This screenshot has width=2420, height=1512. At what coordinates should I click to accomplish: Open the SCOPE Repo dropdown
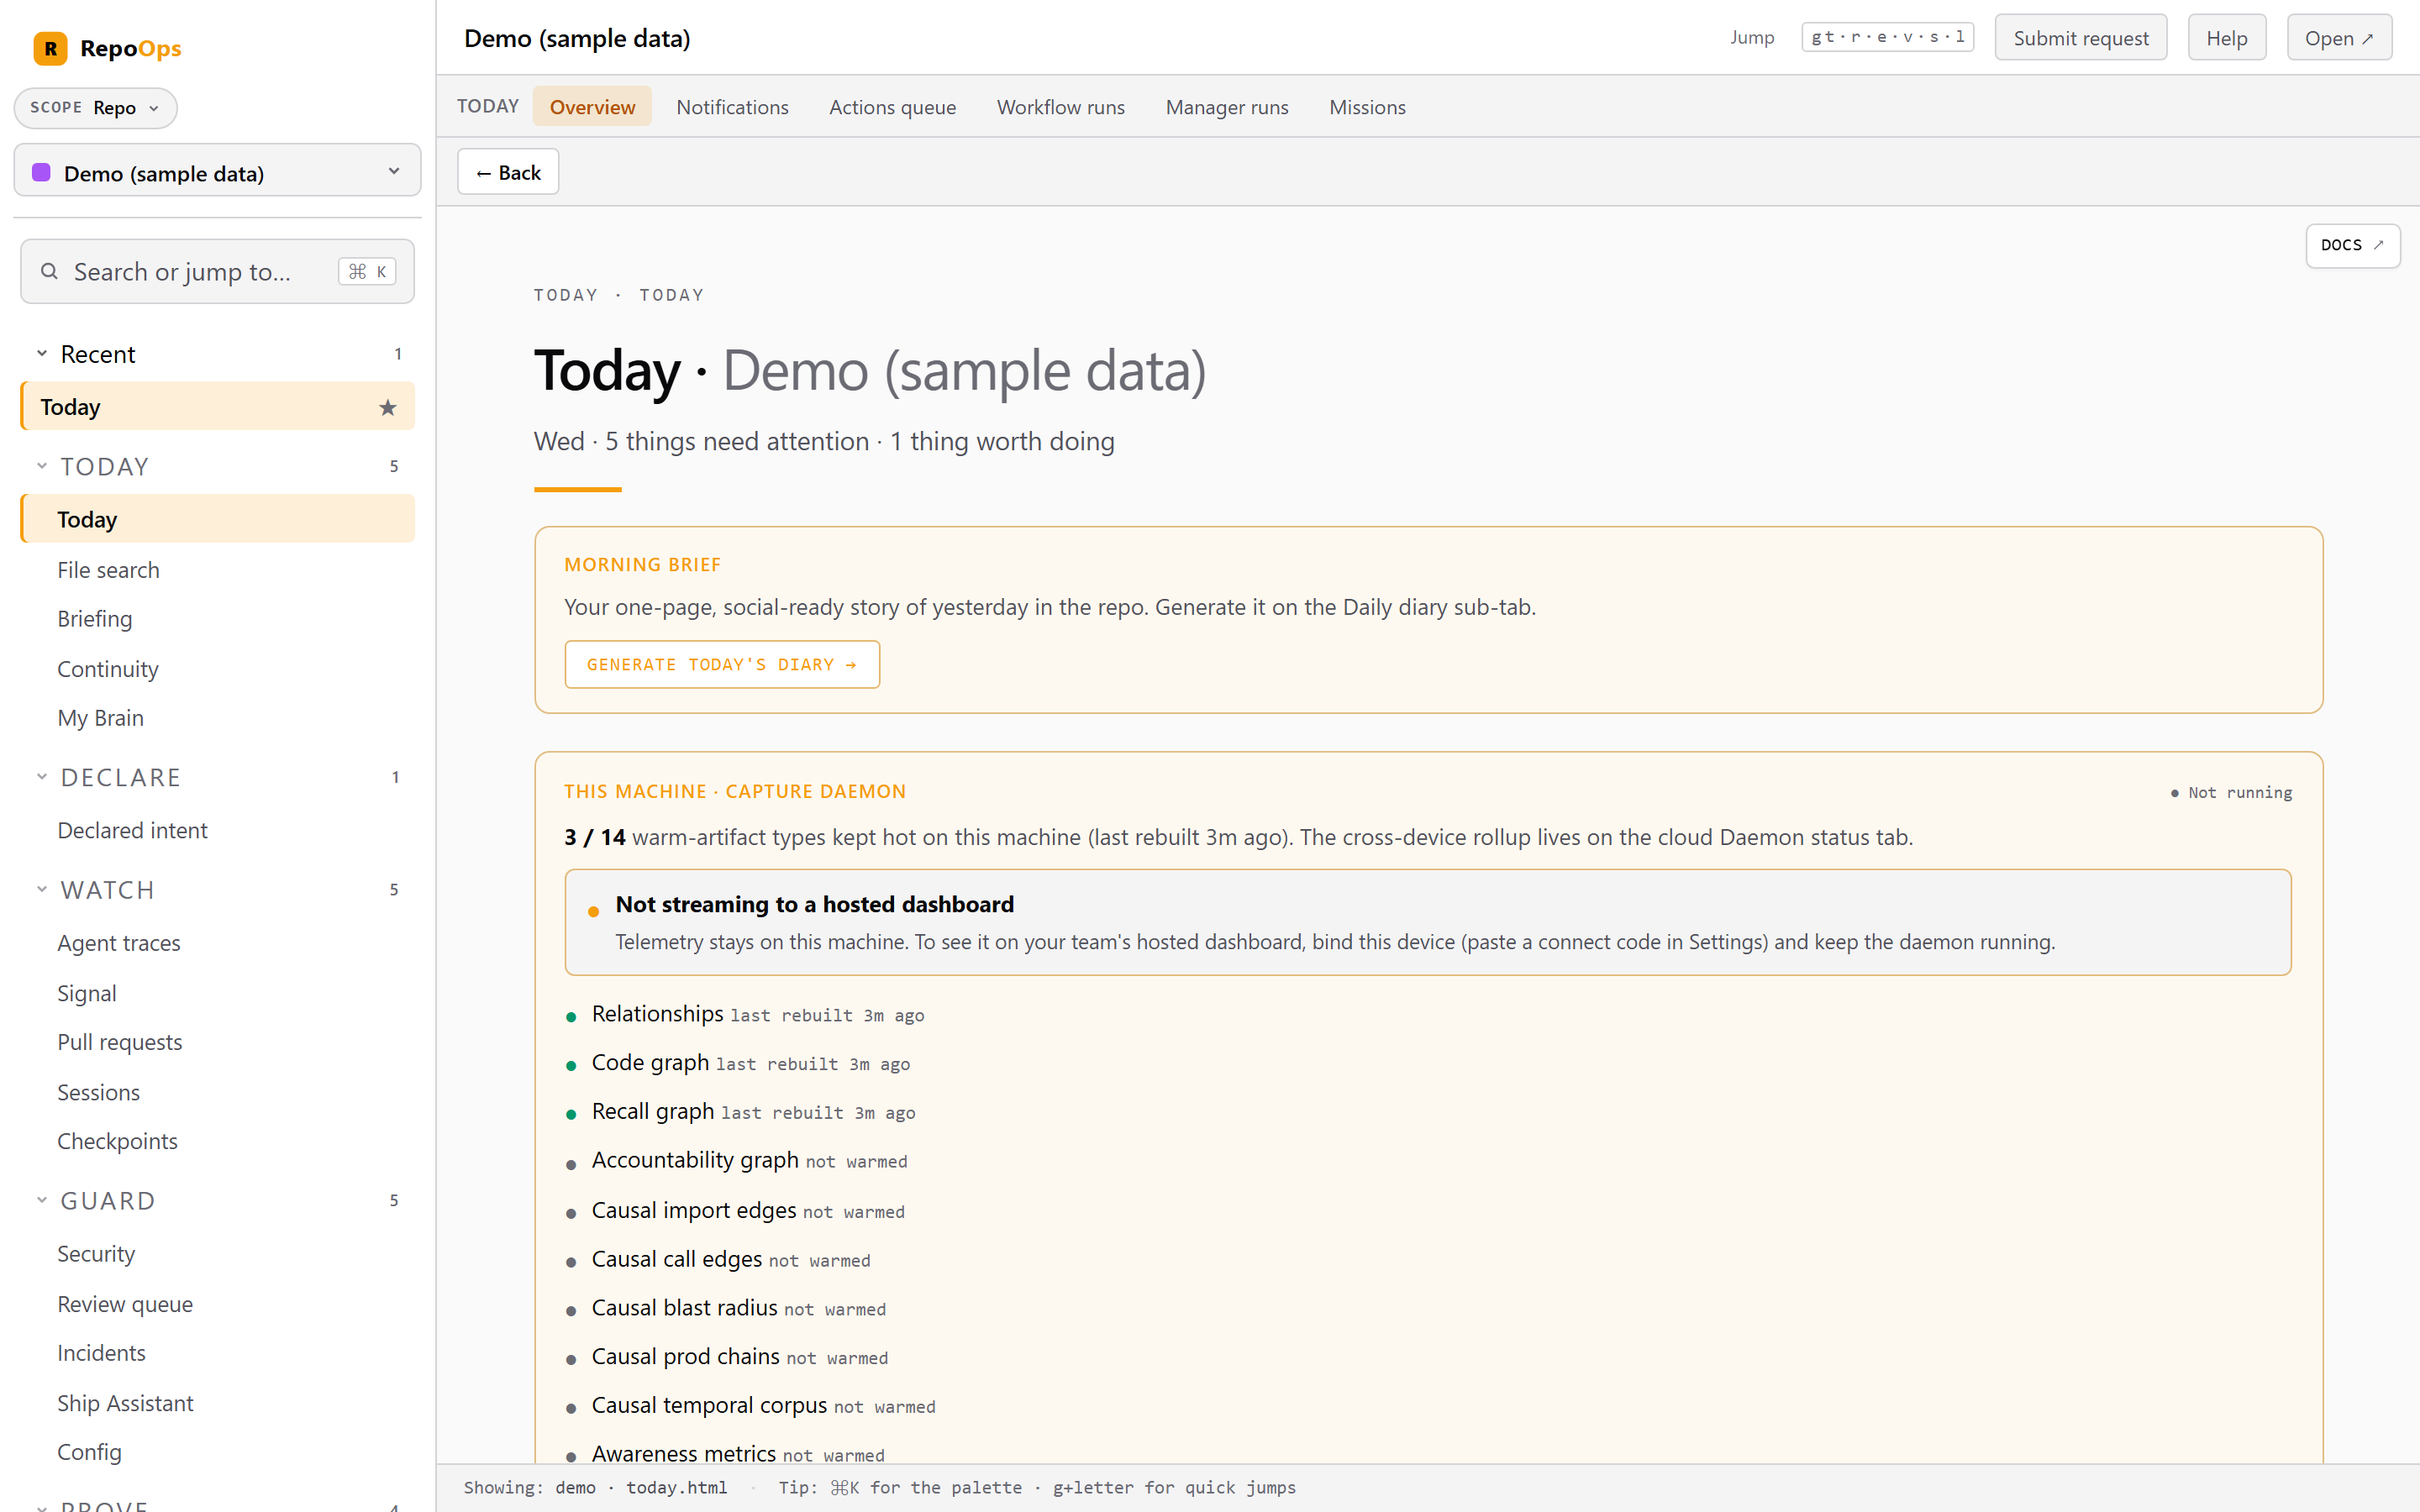pos(96,107)
